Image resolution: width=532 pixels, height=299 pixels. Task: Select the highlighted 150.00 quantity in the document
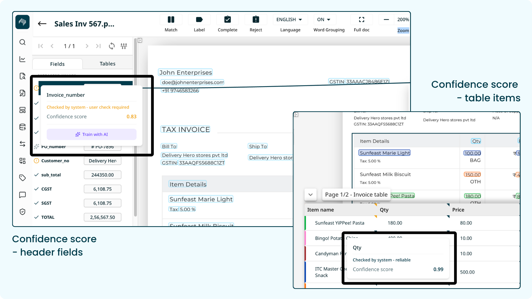[472, 175]
